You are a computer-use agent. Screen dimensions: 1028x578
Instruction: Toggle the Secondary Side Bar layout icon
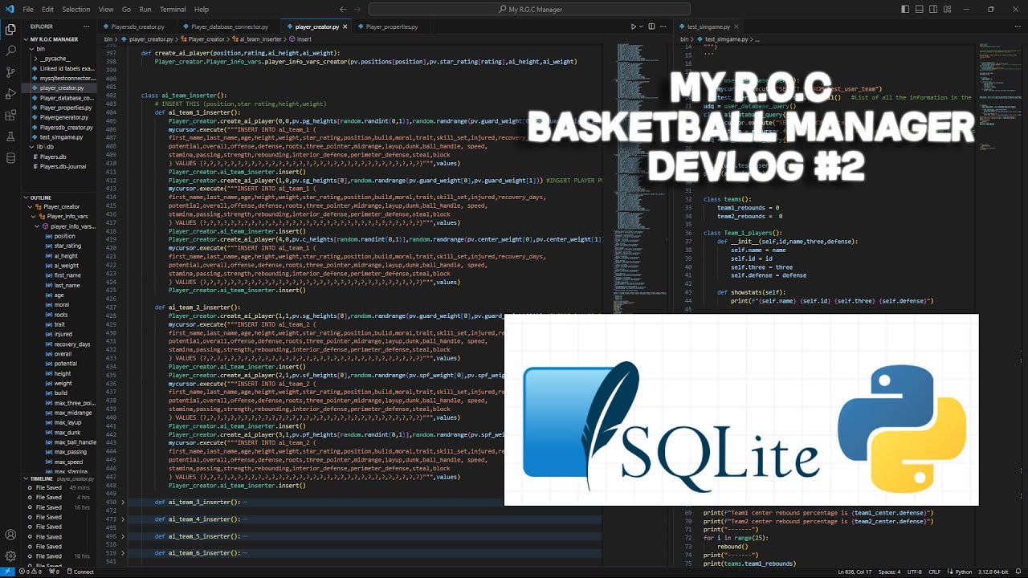pos(933,9)
